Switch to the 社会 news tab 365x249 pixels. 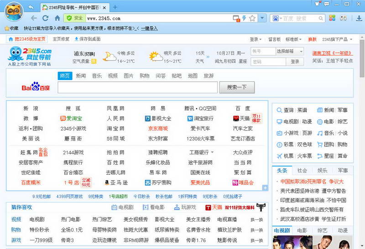click(x=302, y=171)
